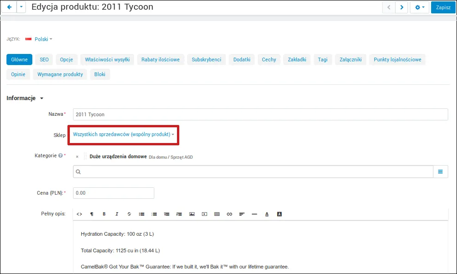Insert video into the description
The width and height of the screenshot is (457, 274).
204,214
